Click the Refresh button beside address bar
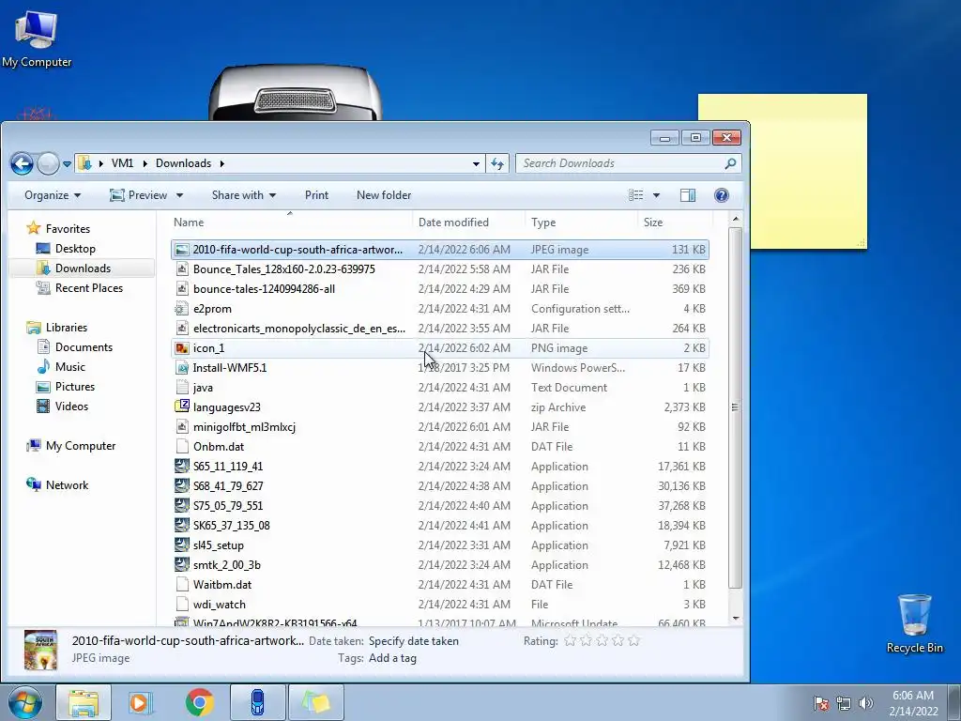 coord(497,163)
